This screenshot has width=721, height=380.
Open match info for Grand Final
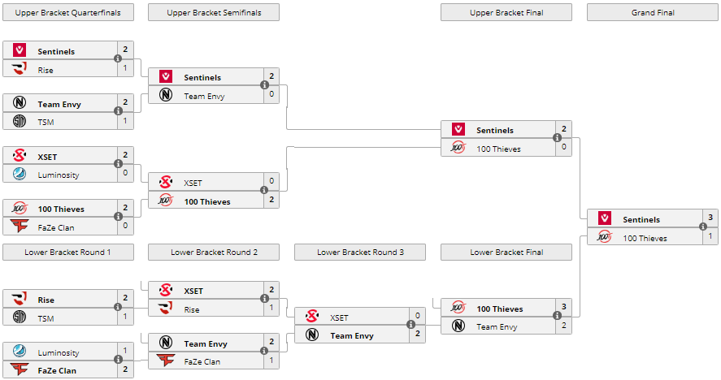pos(703,228)
